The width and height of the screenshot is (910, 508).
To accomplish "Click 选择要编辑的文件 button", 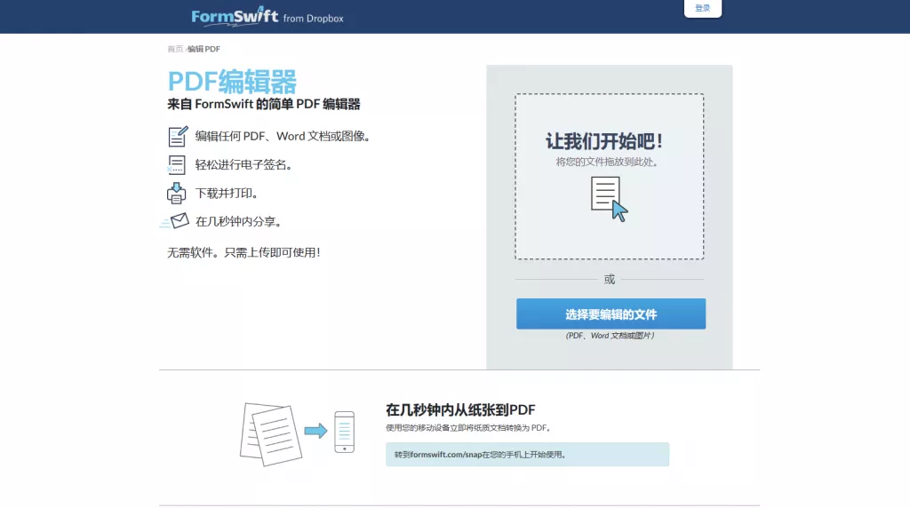I will [x=611, y=314].
